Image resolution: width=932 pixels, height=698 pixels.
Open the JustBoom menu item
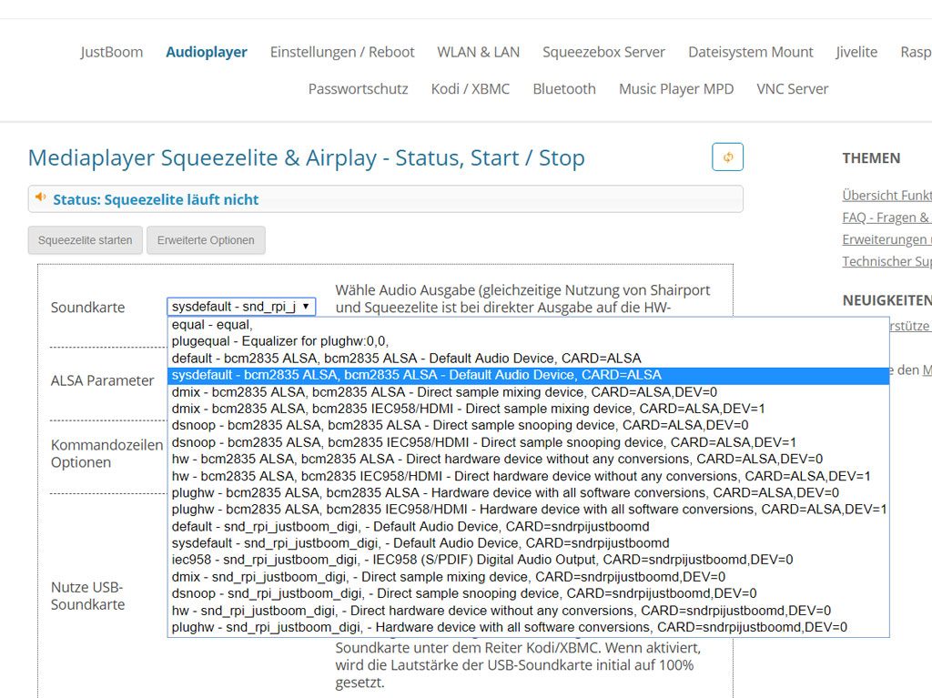pos(112,52)
